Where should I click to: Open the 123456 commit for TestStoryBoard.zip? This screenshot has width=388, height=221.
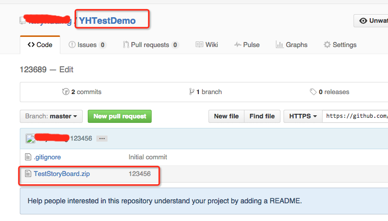(139, 174)
